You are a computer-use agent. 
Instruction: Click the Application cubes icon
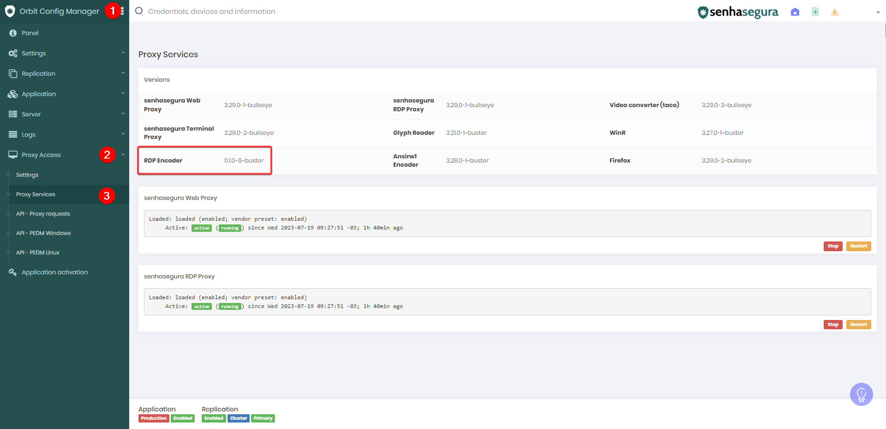coord(13,94)
